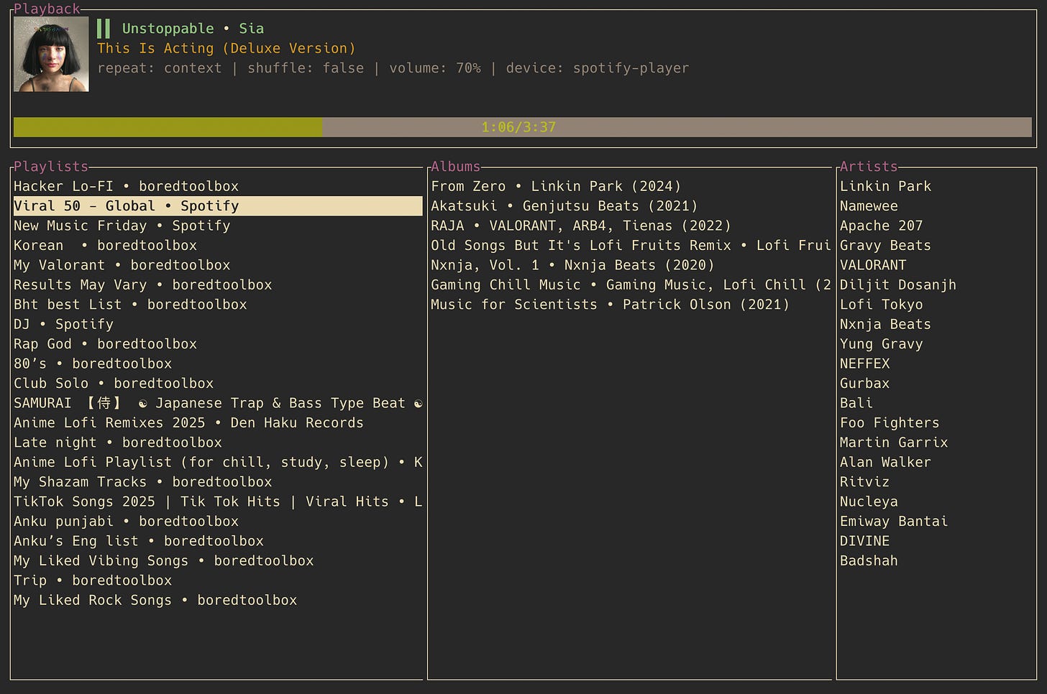Open artist Badshah

[869, 561]
